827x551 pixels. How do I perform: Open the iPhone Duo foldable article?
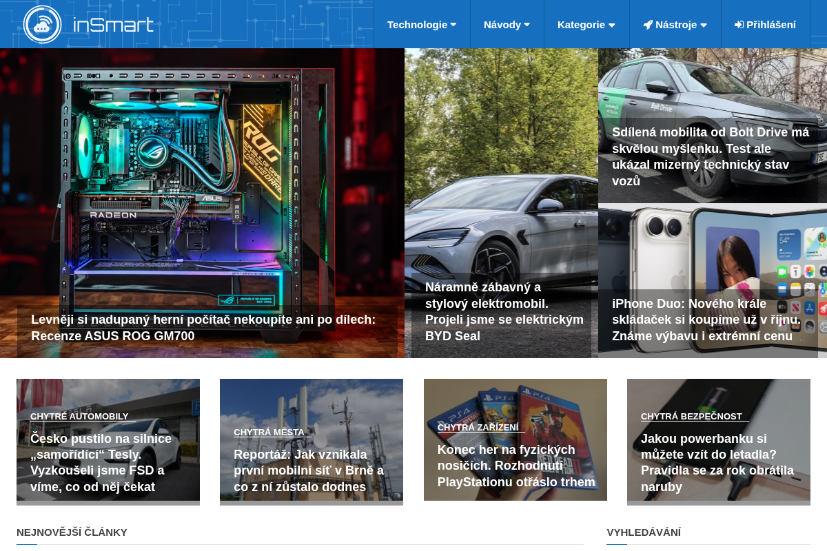click(x=706, y=320)
